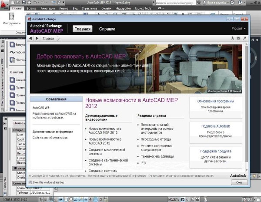Open the Аннотация ribbon tab
Viewport: 261px width, 202px height.
click(48, 8)
